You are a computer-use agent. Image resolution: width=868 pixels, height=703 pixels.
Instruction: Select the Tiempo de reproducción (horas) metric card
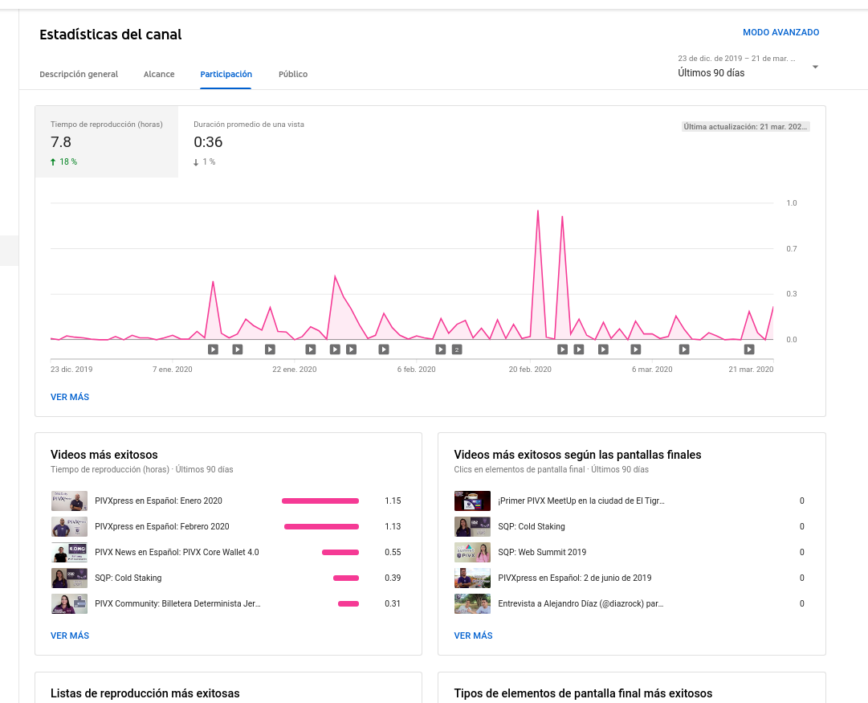pyautogui.click(x=107, y=142)
